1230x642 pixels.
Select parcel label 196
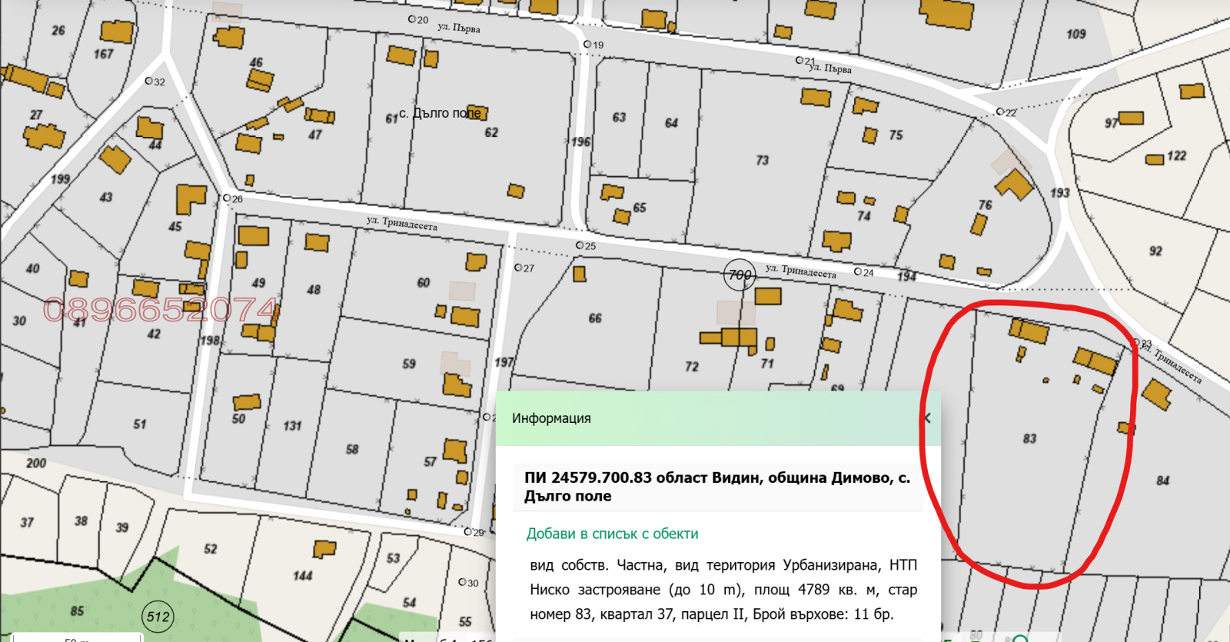[581, 141]
